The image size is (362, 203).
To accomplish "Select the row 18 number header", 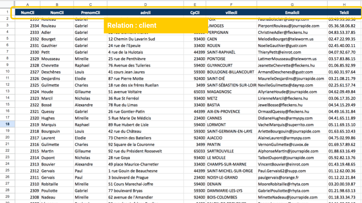I will [x=7, y=124].
